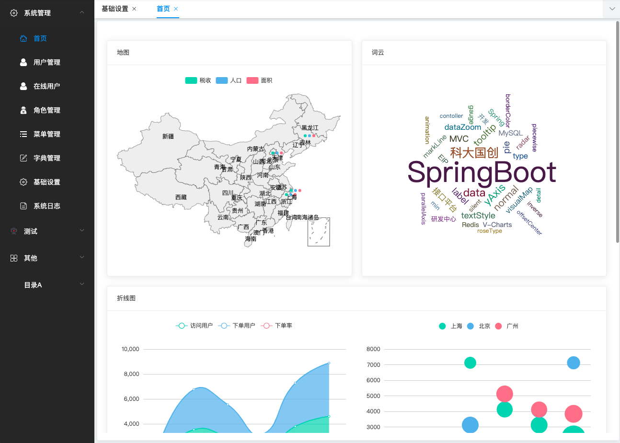
Task: Toggle the 下单用户 line series legend
Action: (x=237, y=326)
